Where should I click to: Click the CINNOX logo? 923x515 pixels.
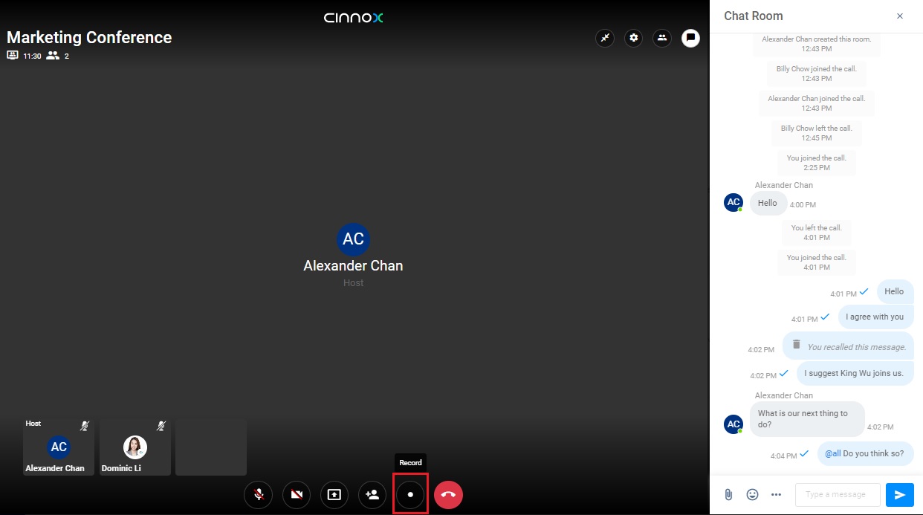click(x=354, y=17)
